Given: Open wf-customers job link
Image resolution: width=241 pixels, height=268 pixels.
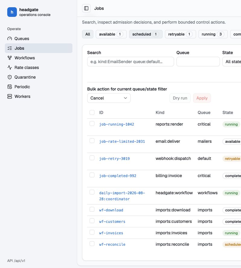Looking at the screenshot, I should pyautogui.click(x=112, y=222).
